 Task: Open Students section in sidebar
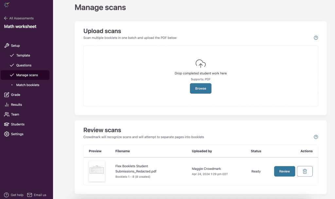click(18, 124)
